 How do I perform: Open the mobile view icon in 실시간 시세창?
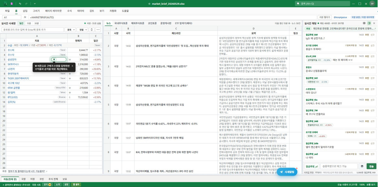92,30
